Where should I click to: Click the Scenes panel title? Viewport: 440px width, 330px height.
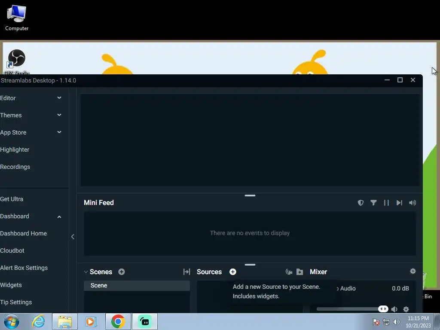(101, 272)
